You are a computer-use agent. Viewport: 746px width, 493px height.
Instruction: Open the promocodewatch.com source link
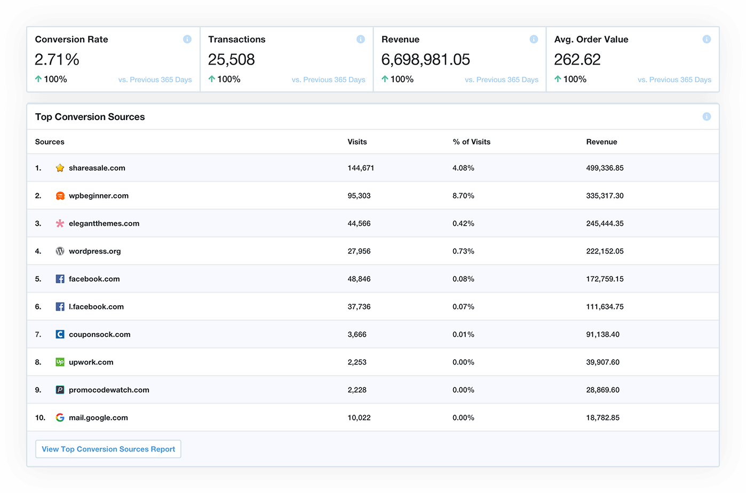(x=109, y=390)
